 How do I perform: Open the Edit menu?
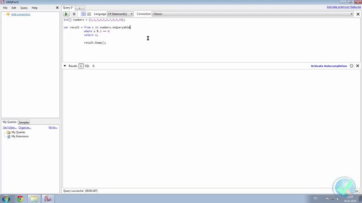coord(14,8)
